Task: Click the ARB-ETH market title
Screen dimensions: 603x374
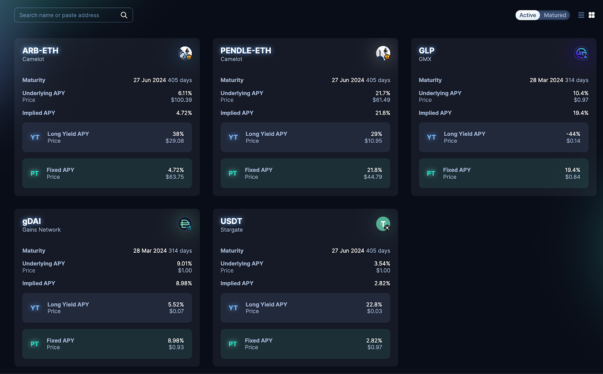Action: (41, 50)
